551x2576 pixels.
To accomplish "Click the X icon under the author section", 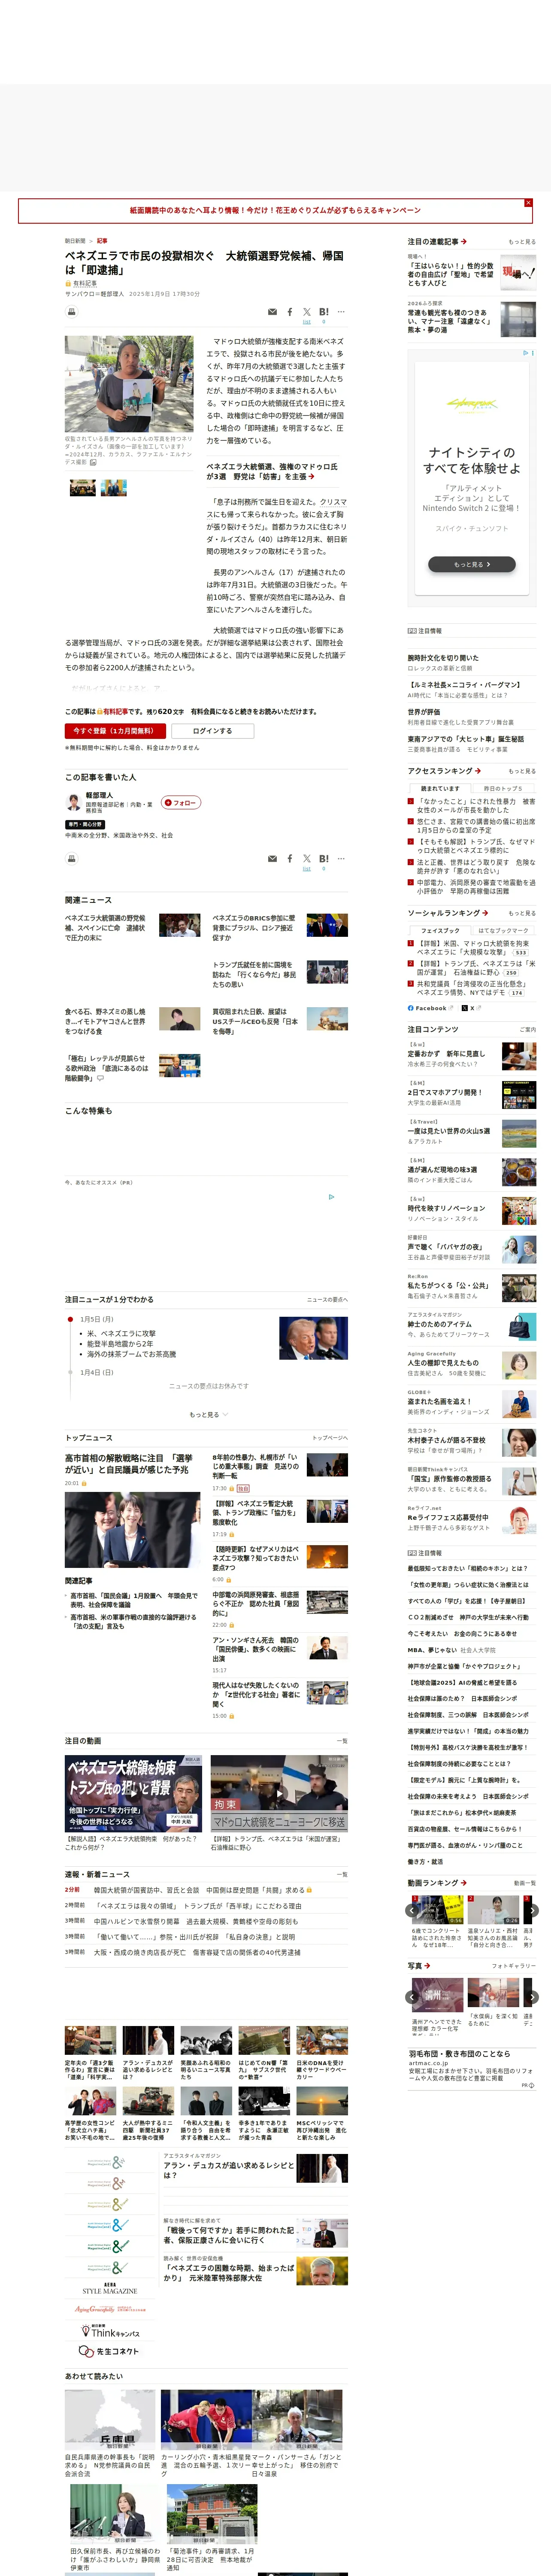I will (307, 858).
